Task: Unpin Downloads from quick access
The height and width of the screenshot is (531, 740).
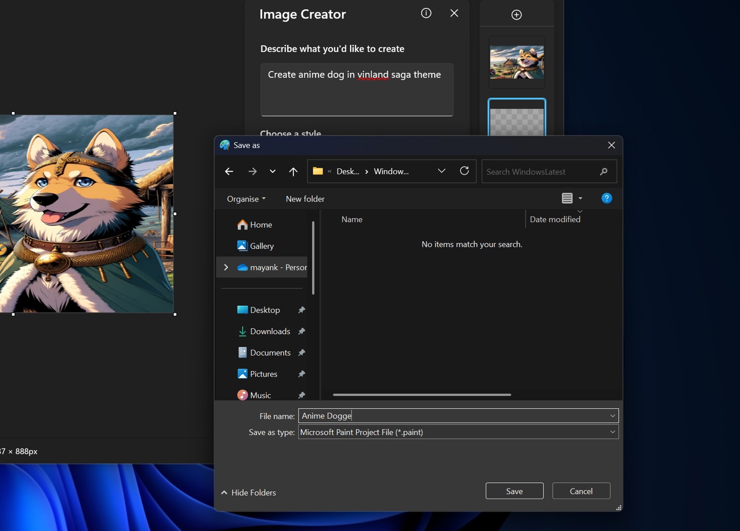Action: point(302,331)
